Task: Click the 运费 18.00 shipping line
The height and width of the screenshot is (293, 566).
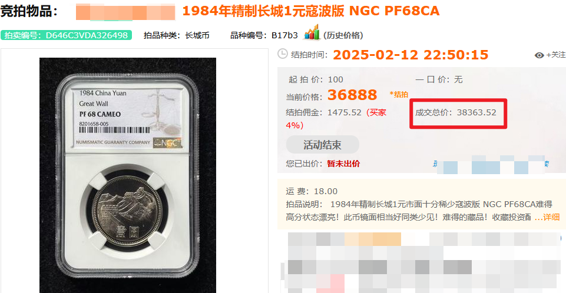Action: tap(312, 191)
